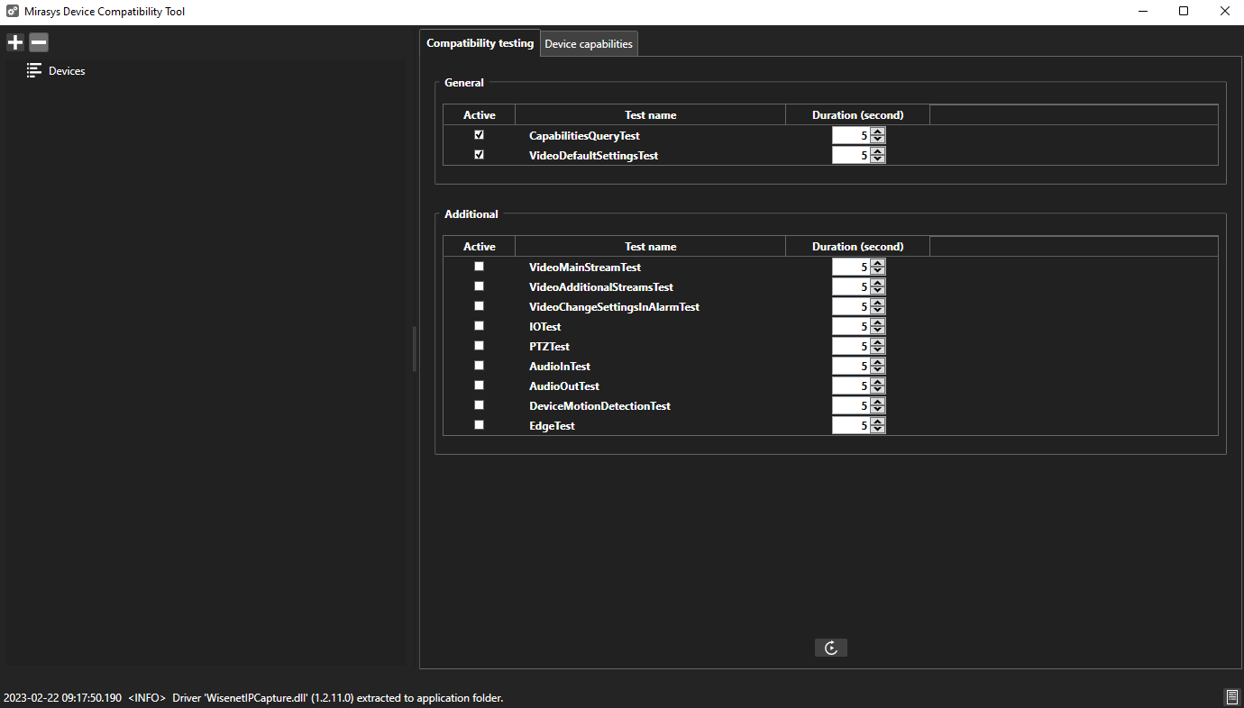The height and width of the screenshot is (708, 1244).
Task: Click the vertical panel splitter handle
Action: pos(415,349)
